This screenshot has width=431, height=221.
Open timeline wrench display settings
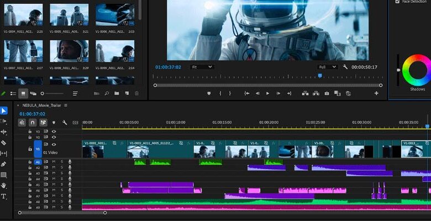[65, 122]
